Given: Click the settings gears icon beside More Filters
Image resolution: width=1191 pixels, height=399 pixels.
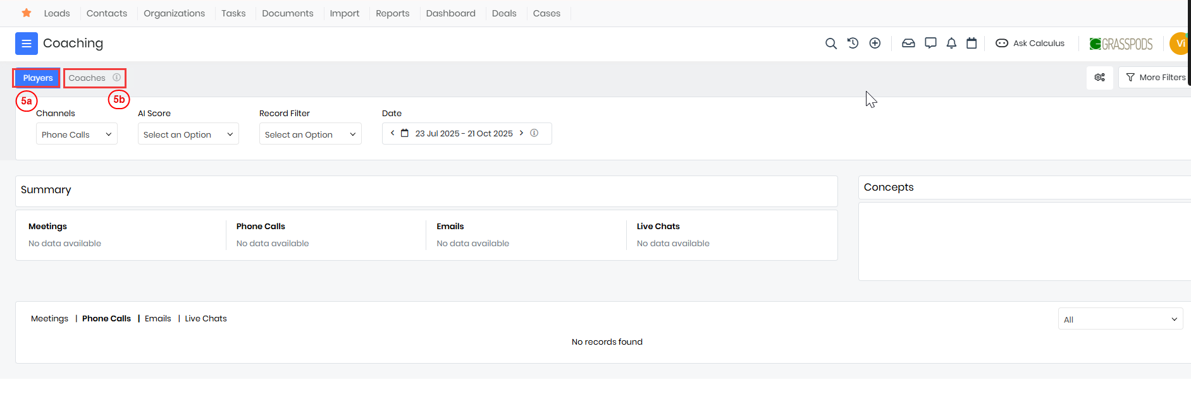Looking at the screenshot, I should pos(1099,78).
